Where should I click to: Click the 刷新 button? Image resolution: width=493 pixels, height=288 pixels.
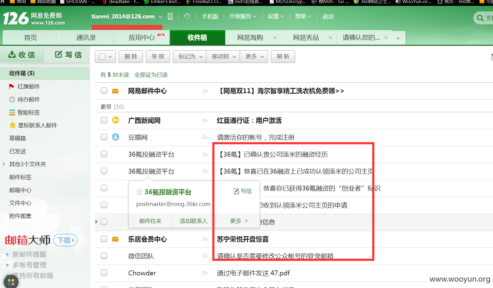tap(283, 56)
